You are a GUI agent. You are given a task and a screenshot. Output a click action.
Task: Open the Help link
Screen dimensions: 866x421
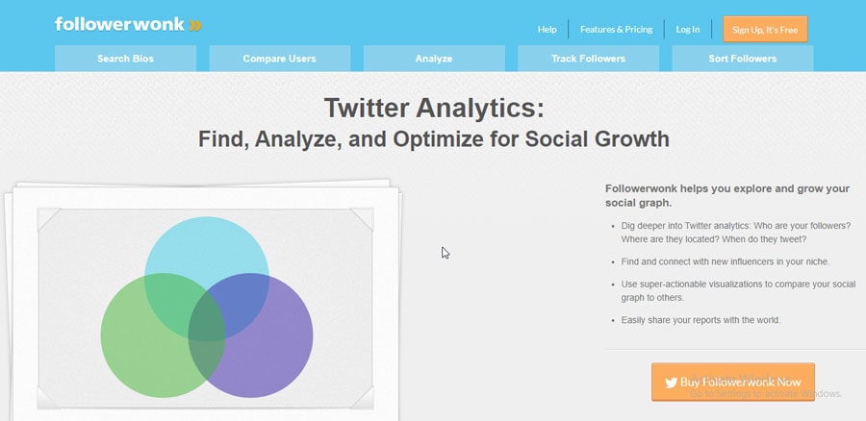(547, 29)
